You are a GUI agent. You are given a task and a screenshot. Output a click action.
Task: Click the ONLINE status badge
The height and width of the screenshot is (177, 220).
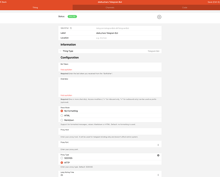click(x=72, y=17)
